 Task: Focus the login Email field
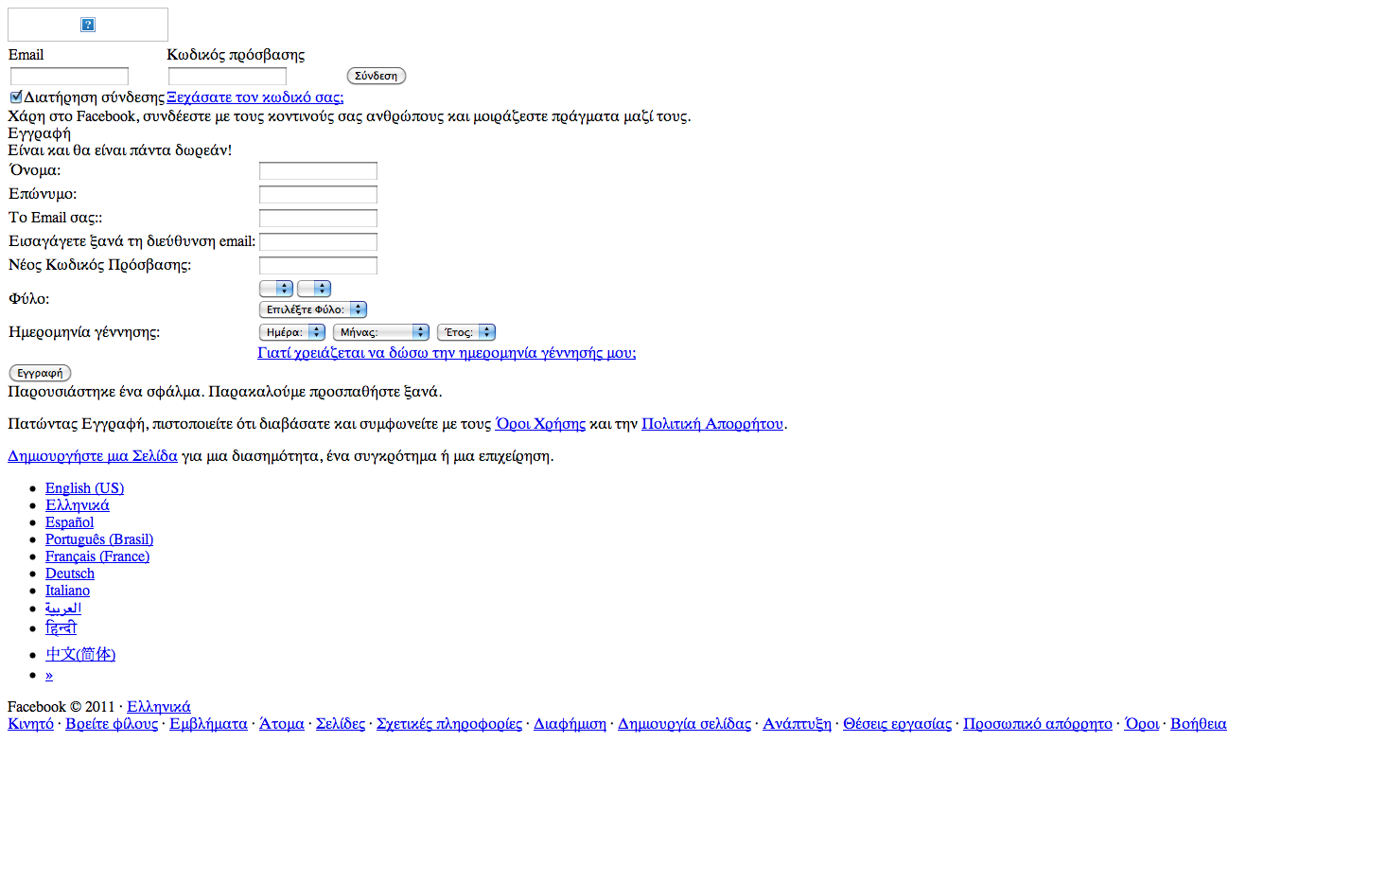(69, 76)
